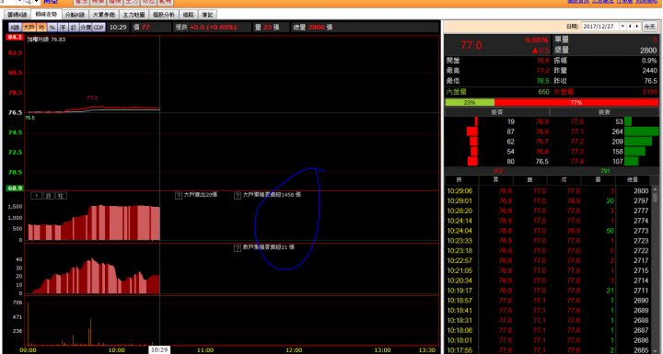The image size is (663, 354).
Task: Click the 委賣 column header
Action: [604, 112]
